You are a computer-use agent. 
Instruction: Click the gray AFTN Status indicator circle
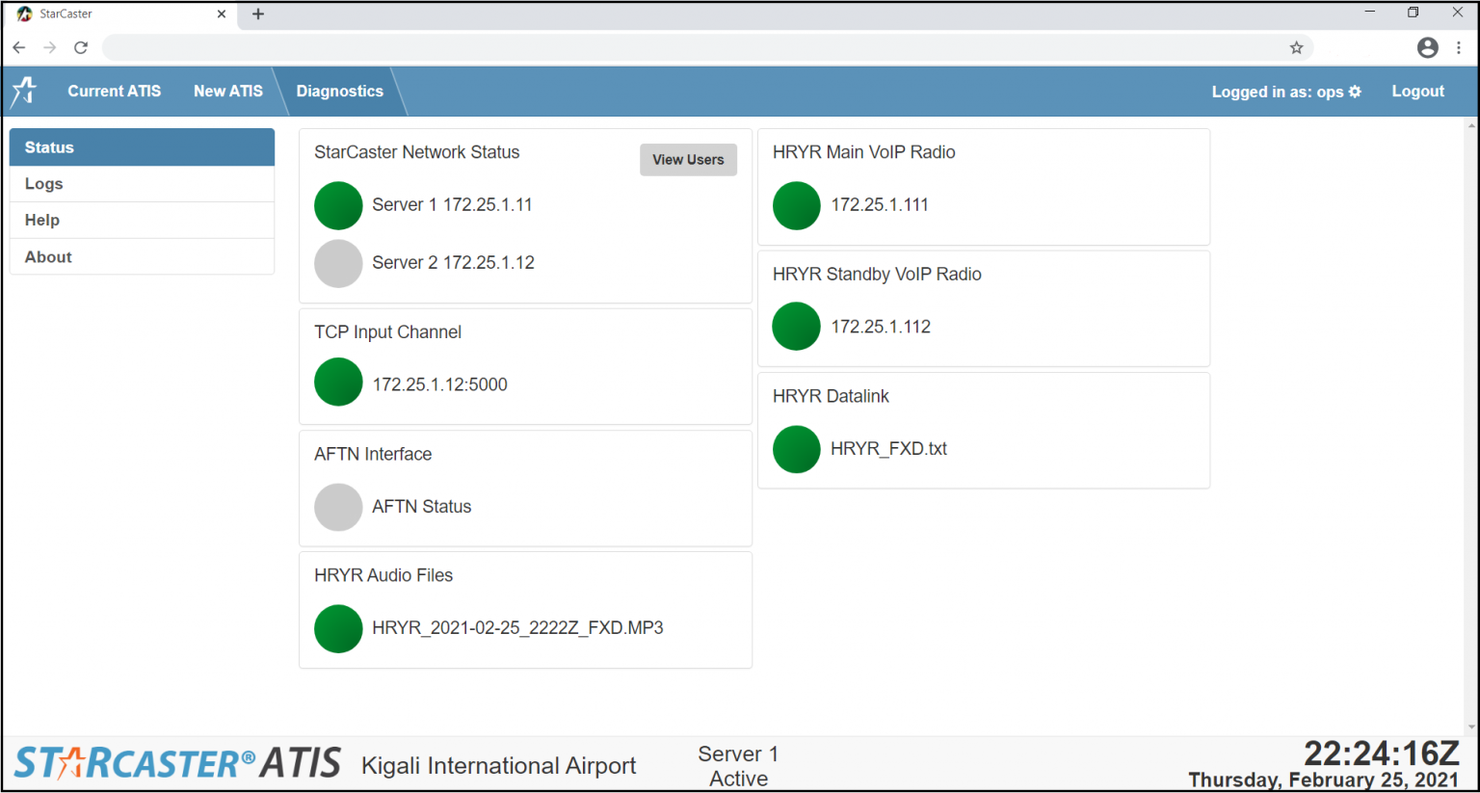(x=338, y=507)
